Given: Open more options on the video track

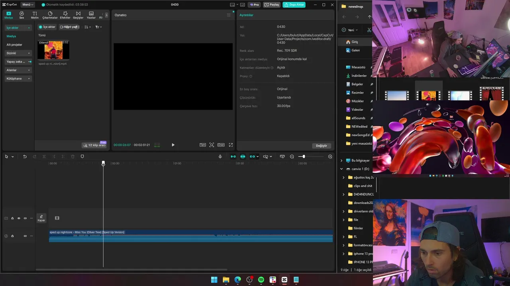Looking at the screenshot, I should click(31, 218).
